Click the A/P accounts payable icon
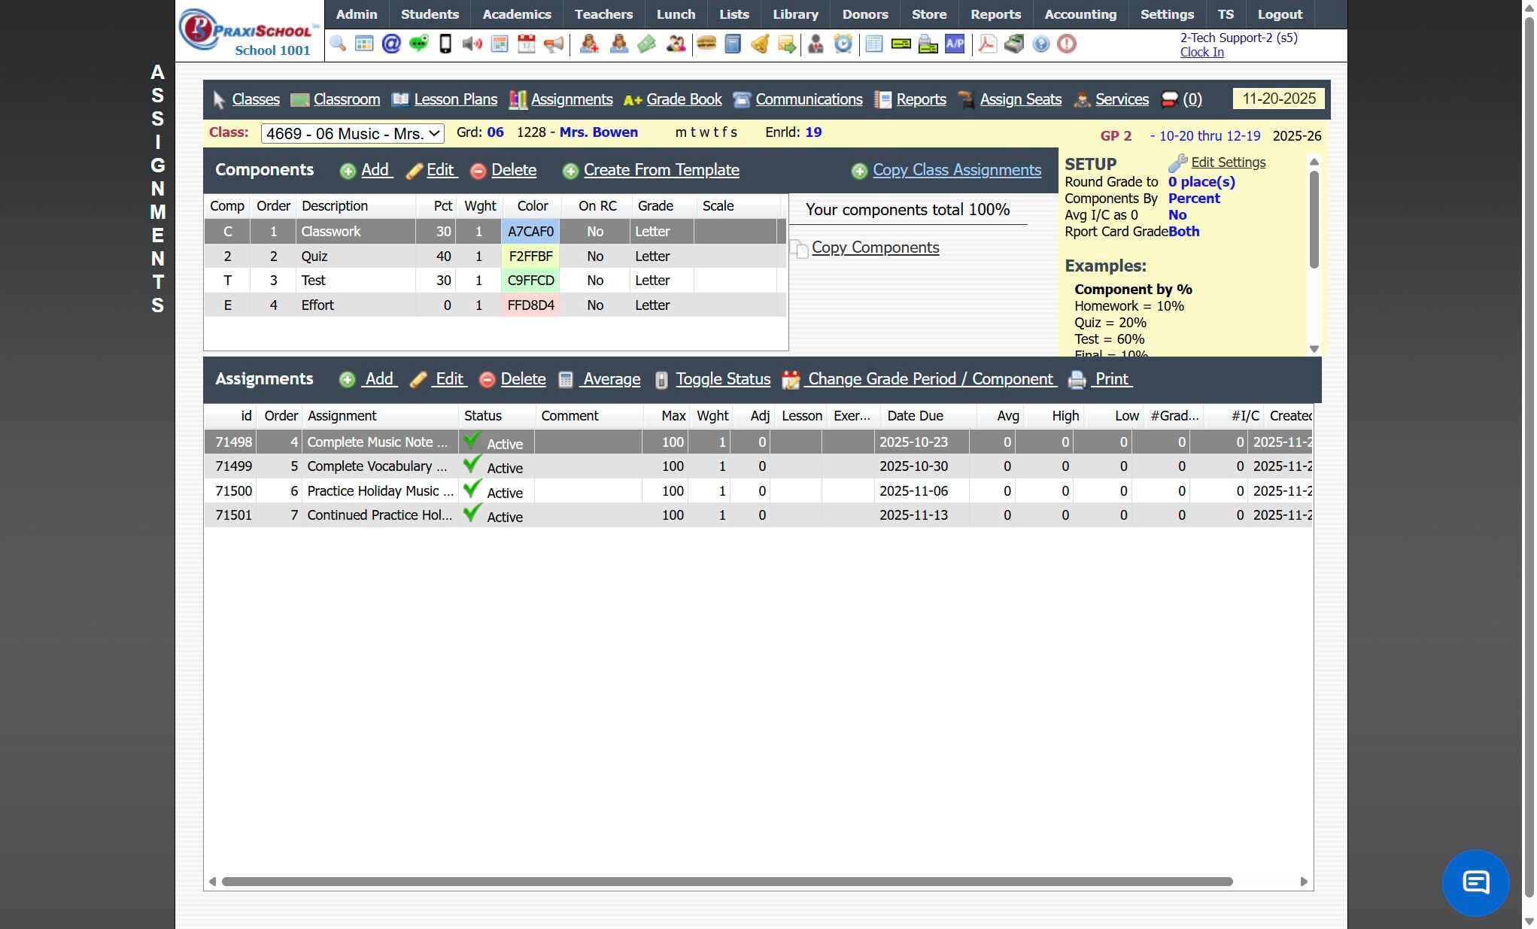 coord(955,44)
